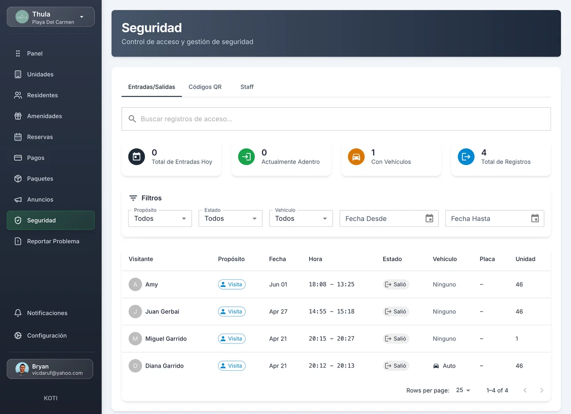Image resolution: width=571 pixels, height=414 pixels.
Task: Open the Fecha Hasta calendar picker icon
Action: coord(535,218)
